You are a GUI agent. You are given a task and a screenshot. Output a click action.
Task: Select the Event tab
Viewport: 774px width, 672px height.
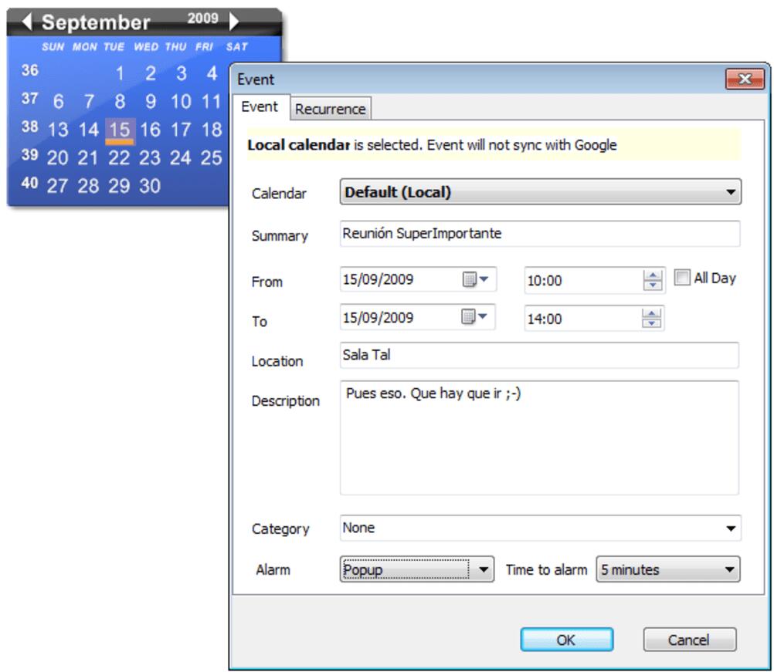click(x=260, y=107)
